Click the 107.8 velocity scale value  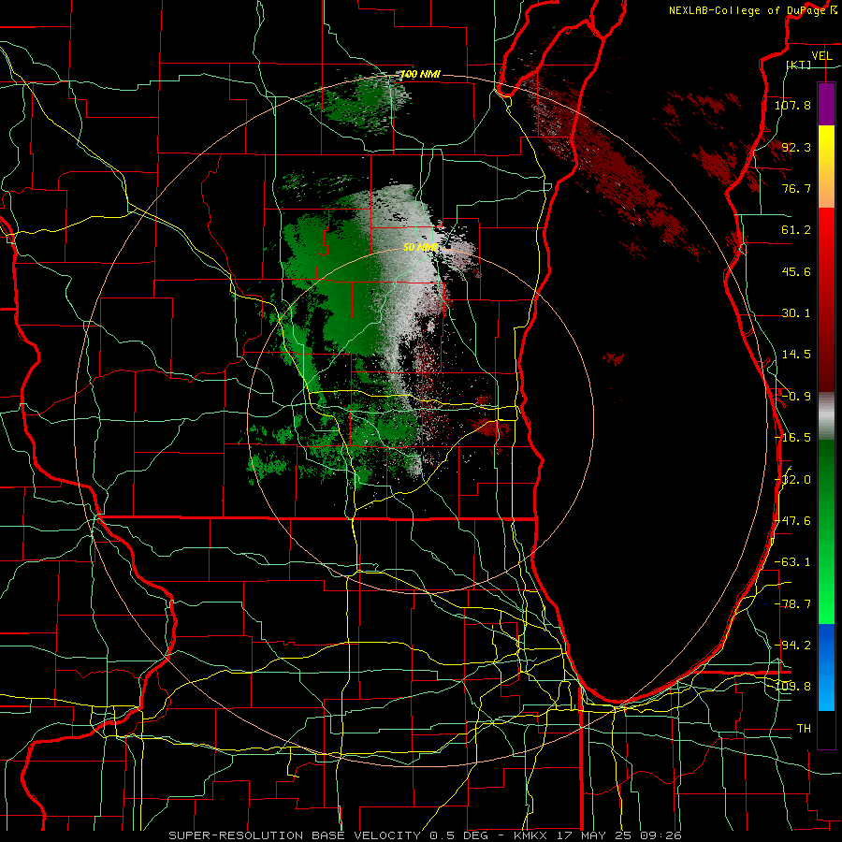coord(792,105)
